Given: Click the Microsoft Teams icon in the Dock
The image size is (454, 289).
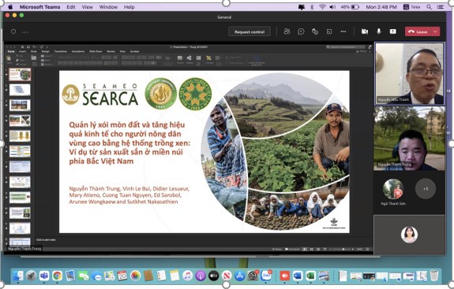Looking at the screenshot, I should point(44,276).
